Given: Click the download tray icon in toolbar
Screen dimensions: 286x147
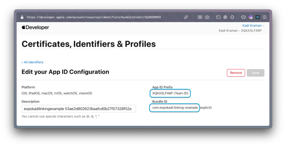Looking at the screenshot, I should click(x=200, y=17).
